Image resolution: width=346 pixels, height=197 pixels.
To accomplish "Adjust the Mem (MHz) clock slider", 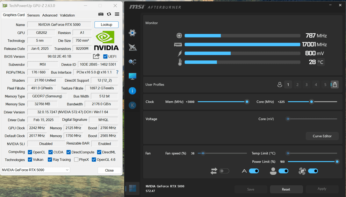I will pos(224,102).
